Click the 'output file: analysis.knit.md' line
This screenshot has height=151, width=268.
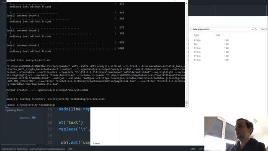[x=28, y=60]
